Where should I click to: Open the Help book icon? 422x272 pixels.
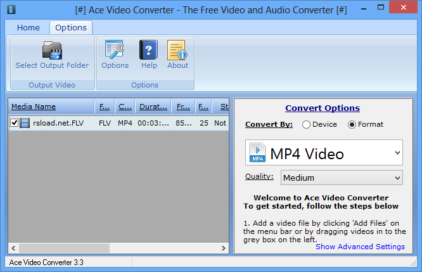(148, 50)
